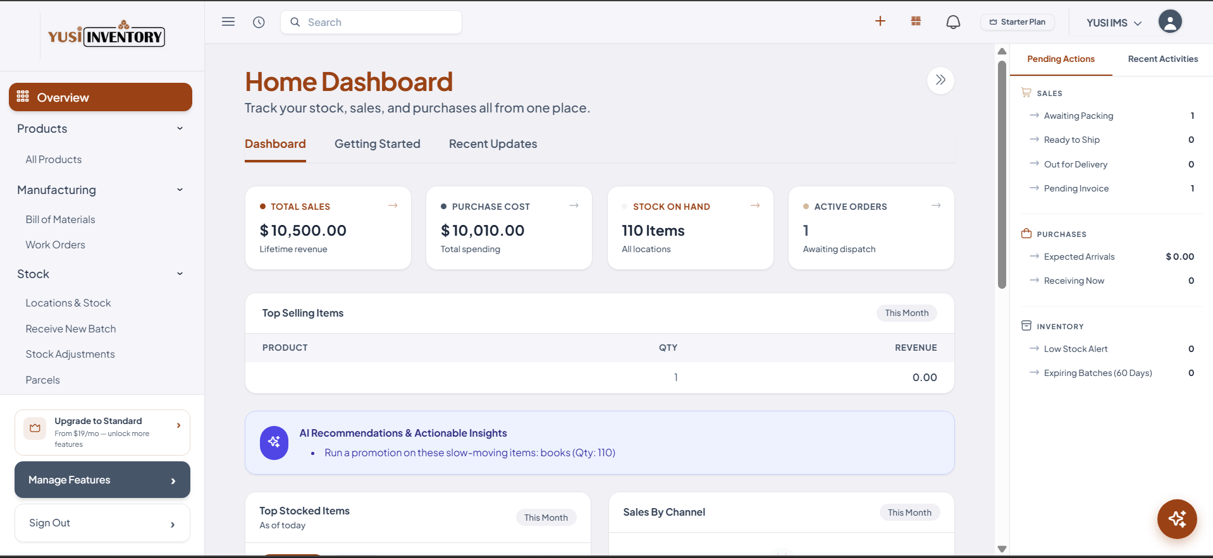Click the scrollbar up arrow
Image resolution: width=1213 pixels, height=558 pixels.
click(x=1002, y=51)
